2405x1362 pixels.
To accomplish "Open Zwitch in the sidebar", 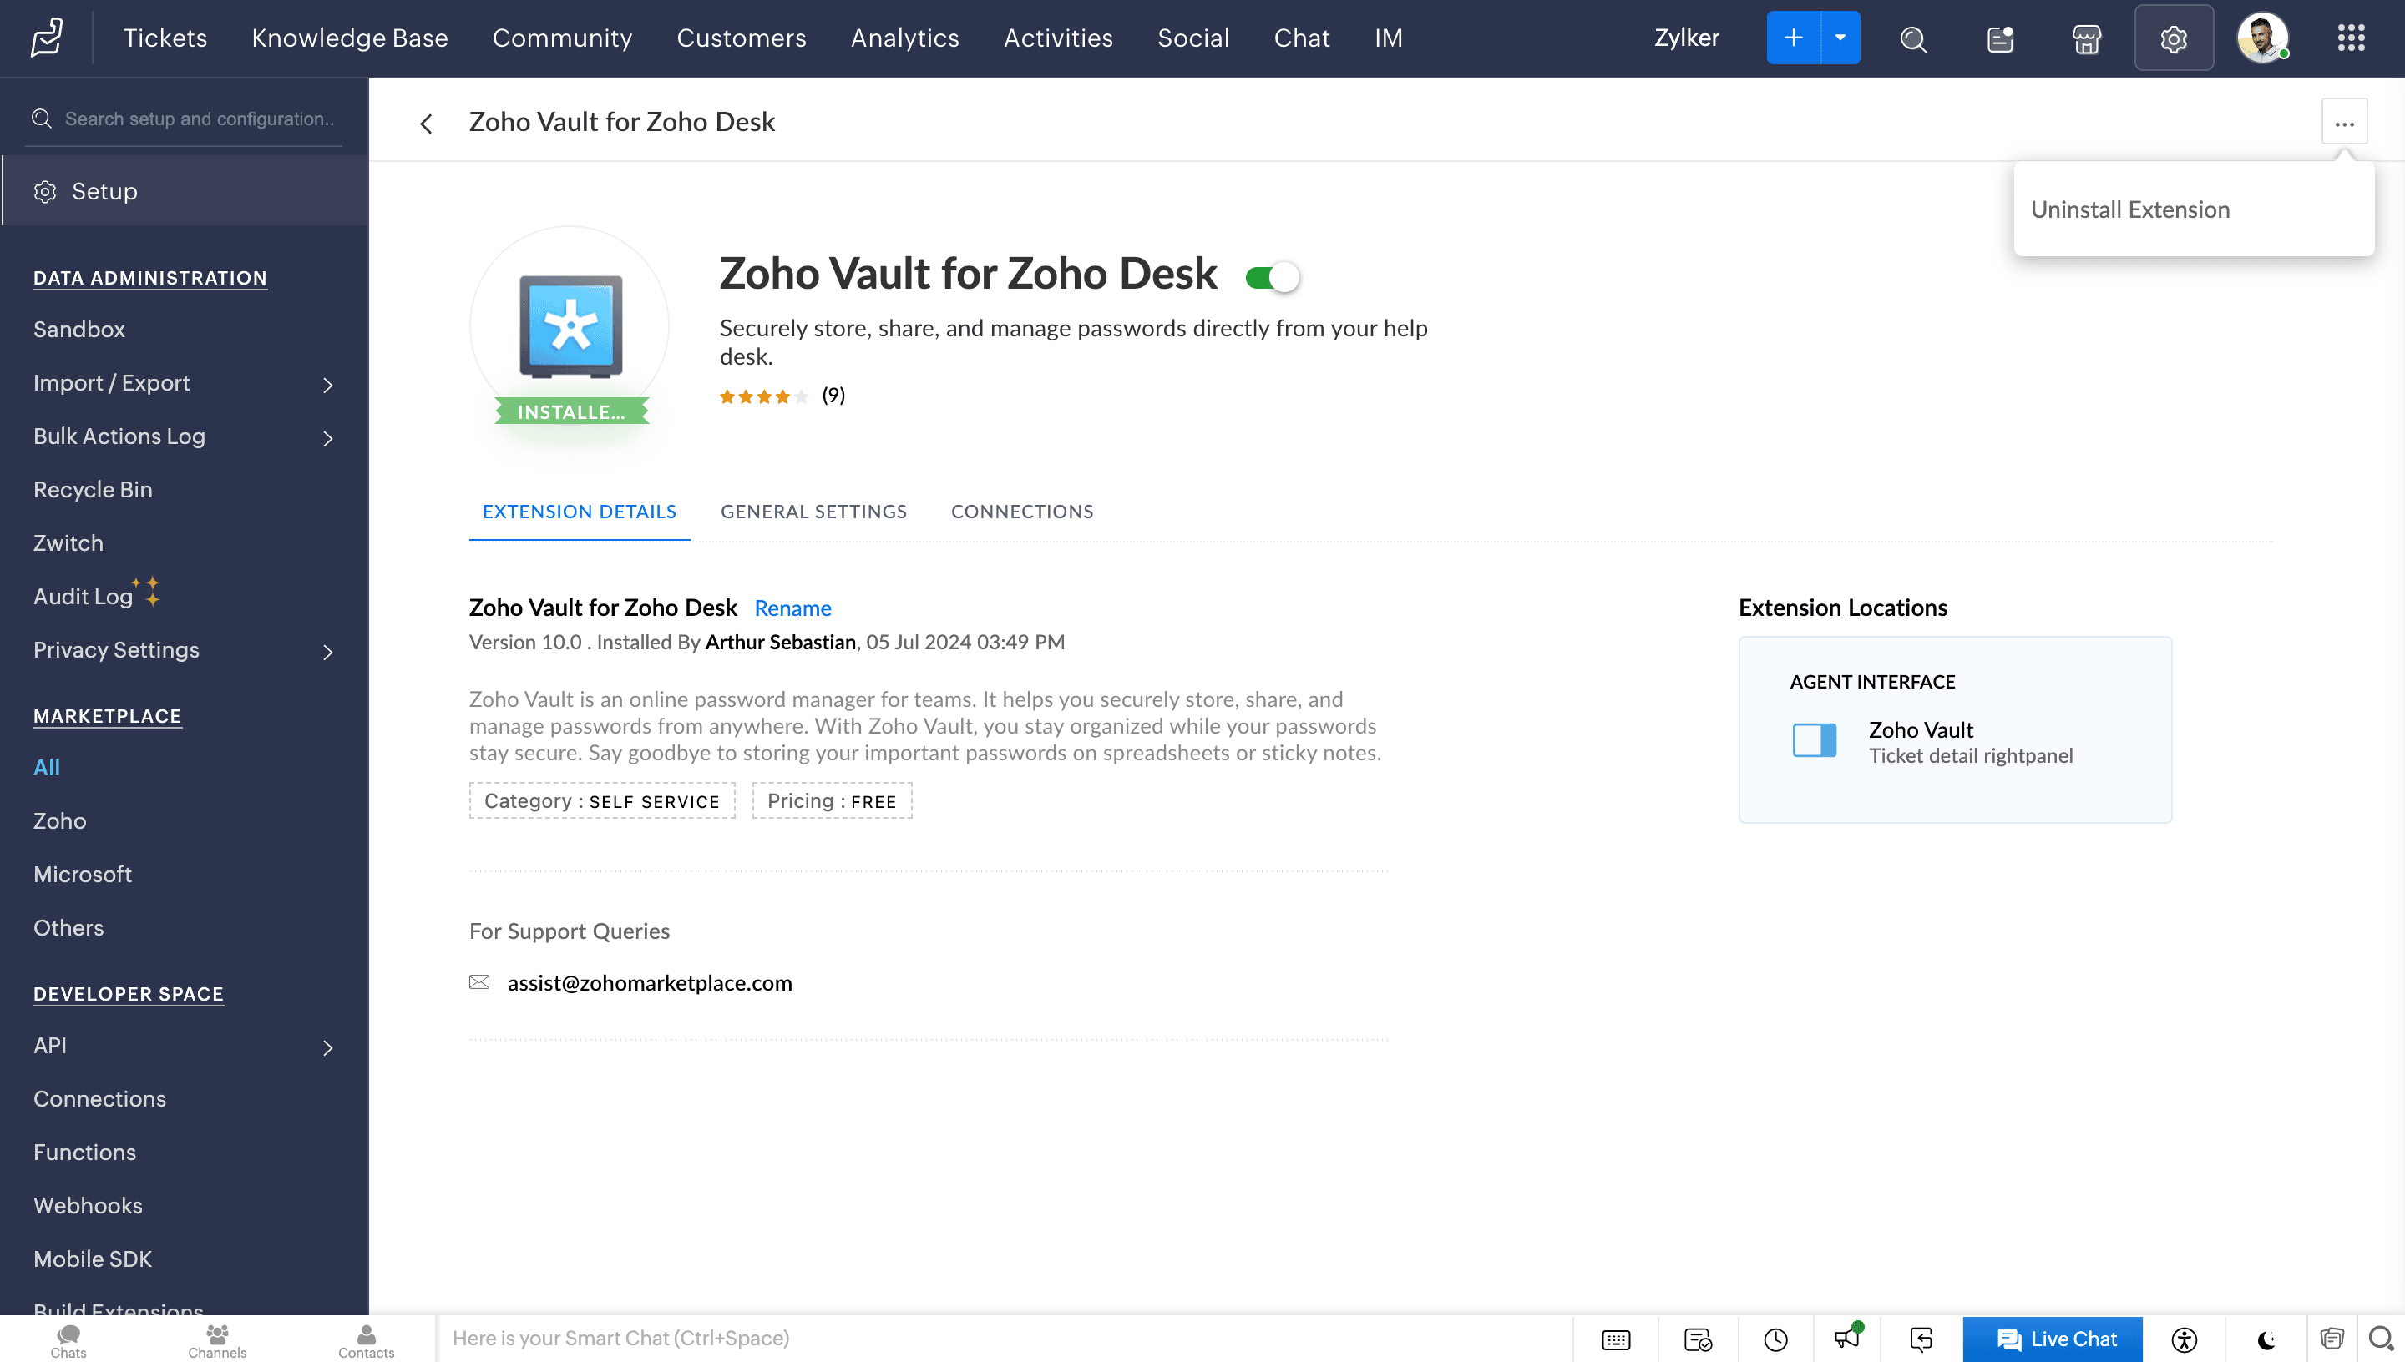I will click(68, 542).
